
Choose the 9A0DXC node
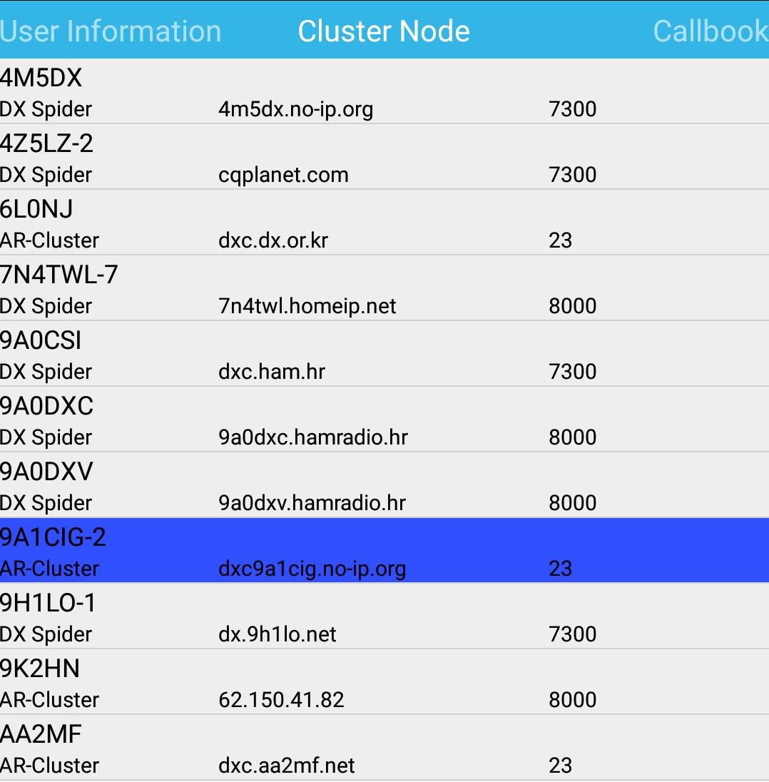pyautogui.click(x=285, y=421)
